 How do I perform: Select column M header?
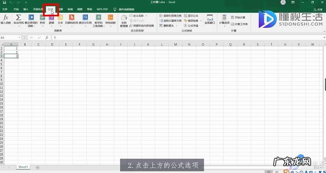[175, 44]
